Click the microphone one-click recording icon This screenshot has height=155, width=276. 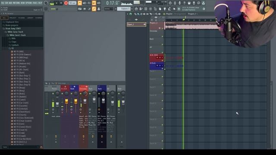coord(179,3)
